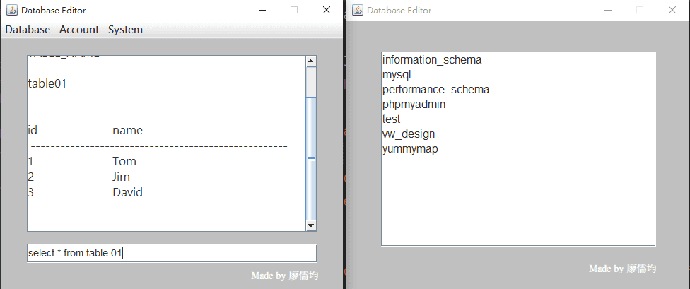Click the SQL query input field
690x289 pixels.
coord(172,254)
